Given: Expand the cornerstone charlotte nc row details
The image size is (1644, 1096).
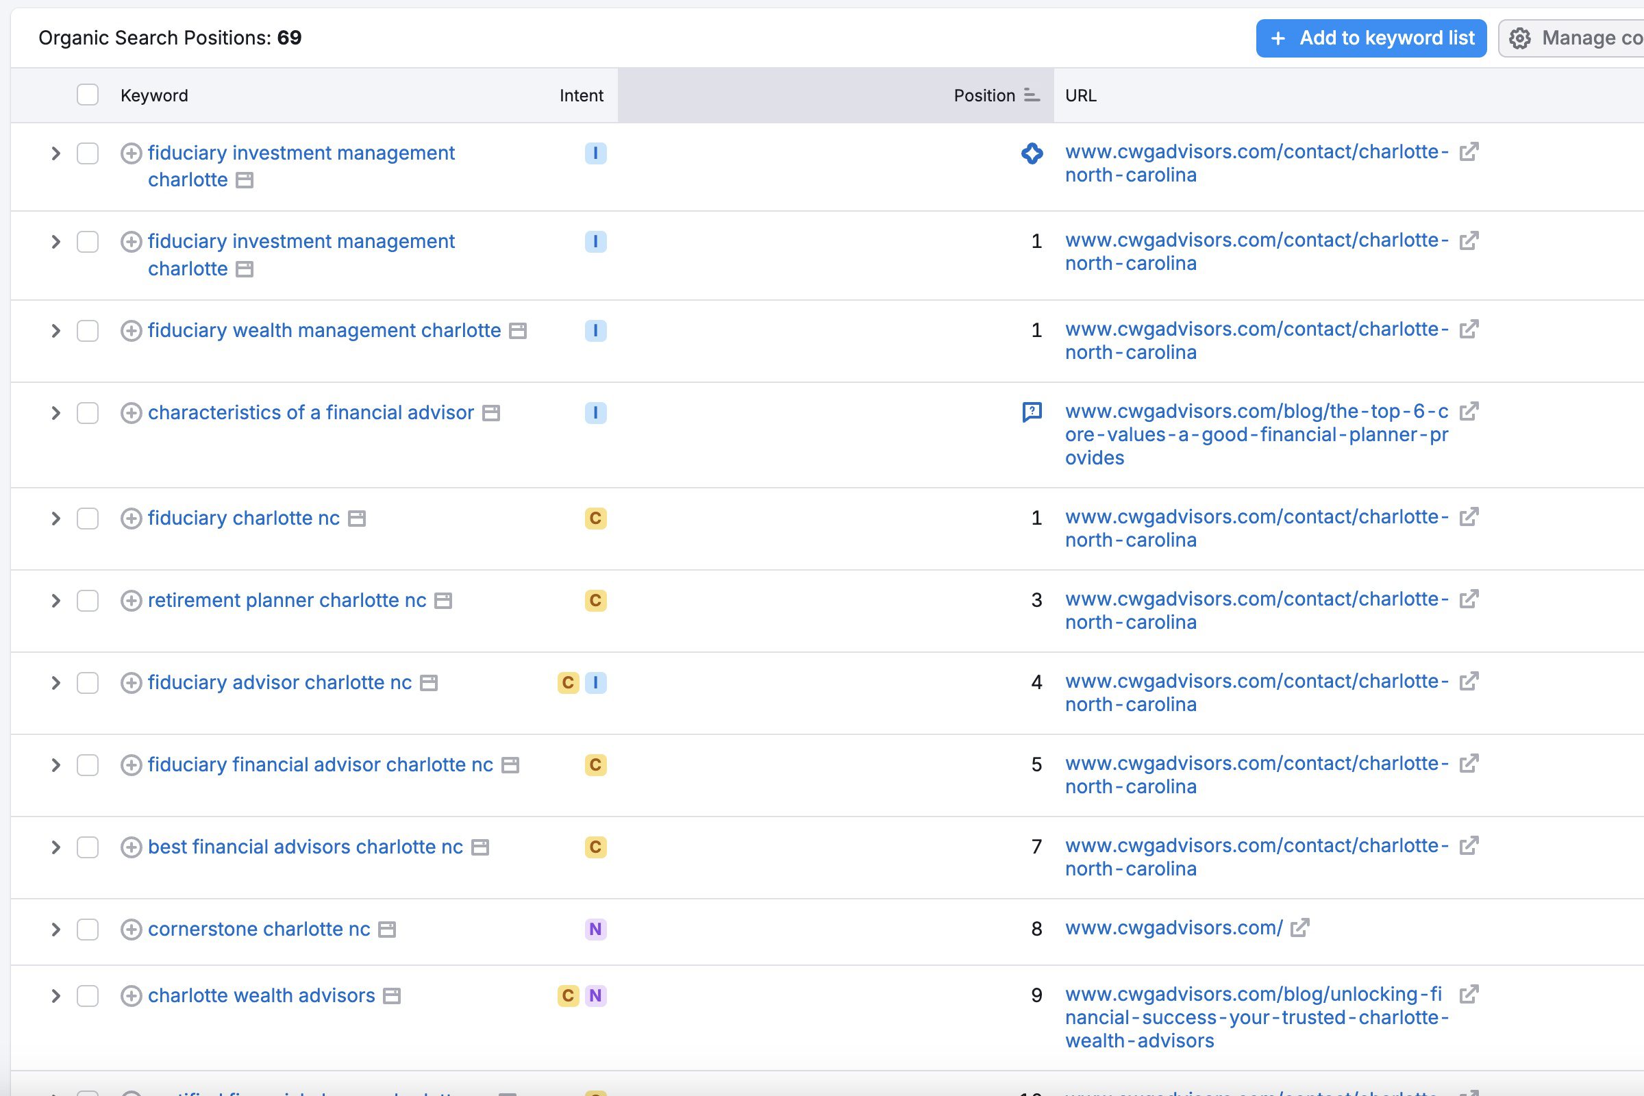Looking at the screenshot, I should [x=55, y=930].
